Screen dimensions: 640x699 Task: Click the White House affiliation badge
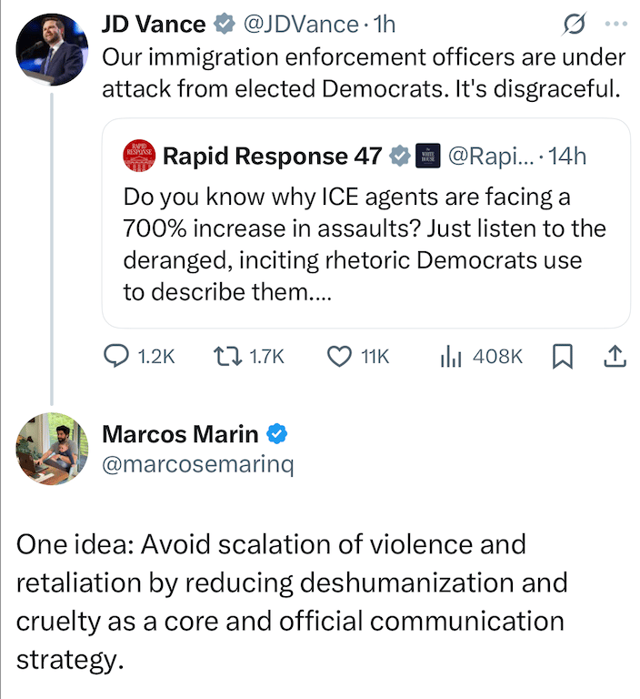427,156
